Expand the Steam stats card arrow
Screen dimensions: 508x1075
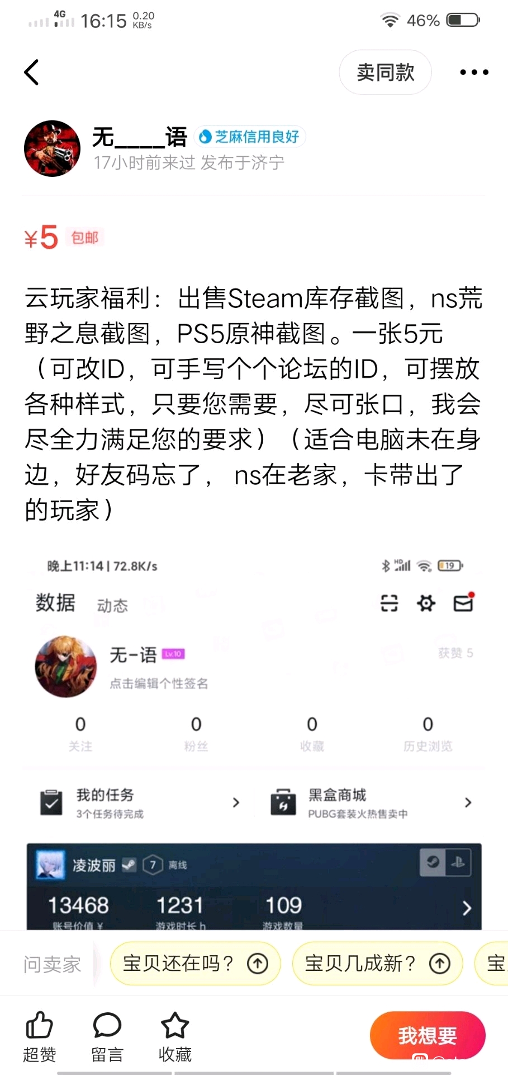[x=467, y=908]
